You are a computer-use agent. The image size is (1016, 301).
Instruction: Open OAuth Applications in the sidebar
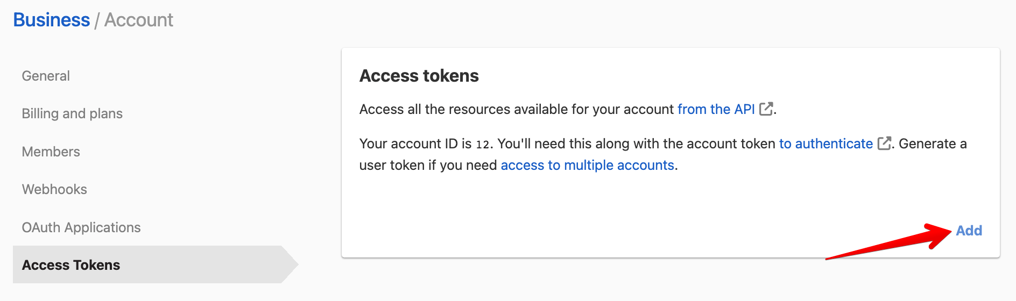coord(81,227)
